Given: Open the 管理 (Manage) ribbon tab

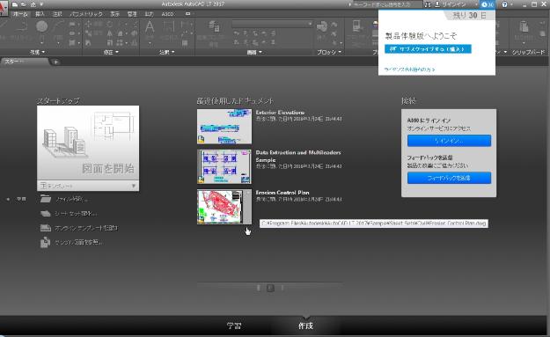Looking at the screenshot, I should pos(132,14).
